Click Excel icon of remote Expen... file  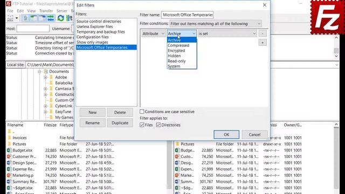[177, 169]
